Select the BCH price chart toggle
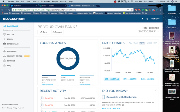180x112 pixels. 148,79
